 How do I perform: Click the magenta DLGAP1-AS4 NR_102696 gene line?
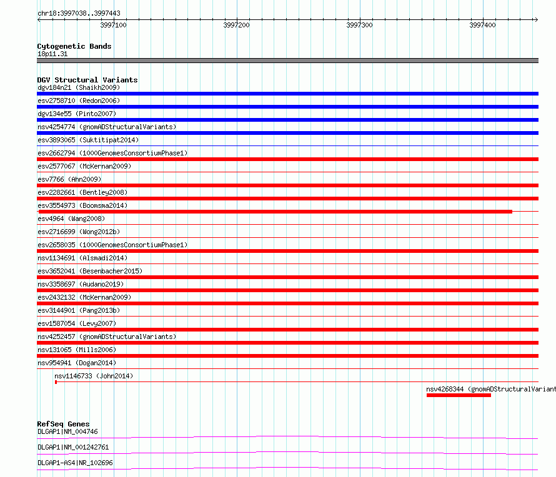(287, 468)
